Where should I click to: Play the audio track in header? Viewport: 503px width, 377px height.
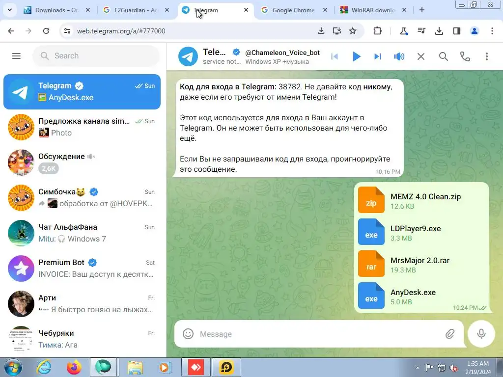356,57
